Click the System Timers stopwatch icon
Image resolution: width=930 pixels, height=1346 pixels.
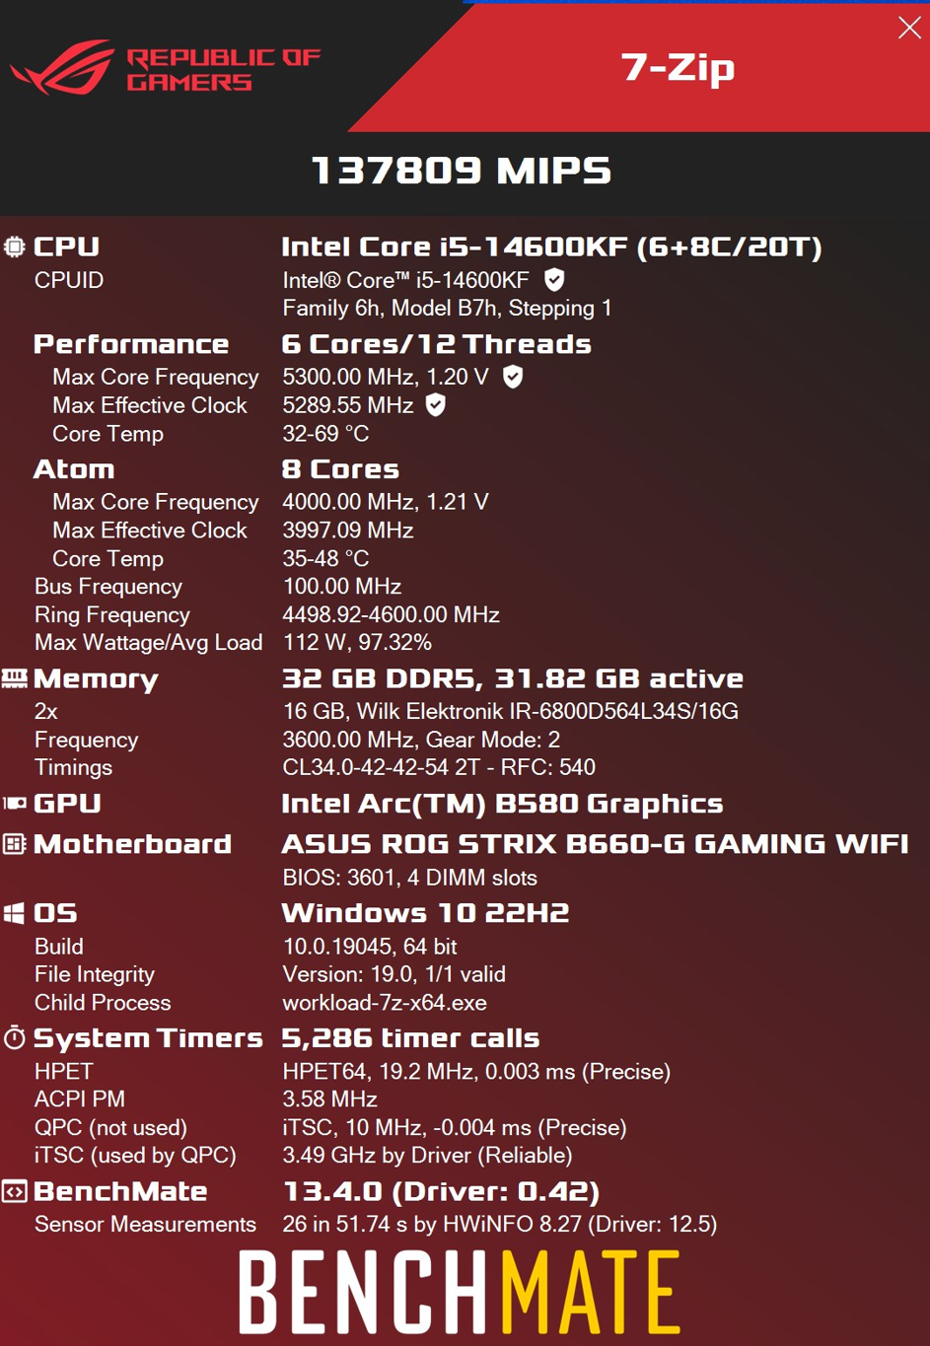click(x=15, y=1037)
